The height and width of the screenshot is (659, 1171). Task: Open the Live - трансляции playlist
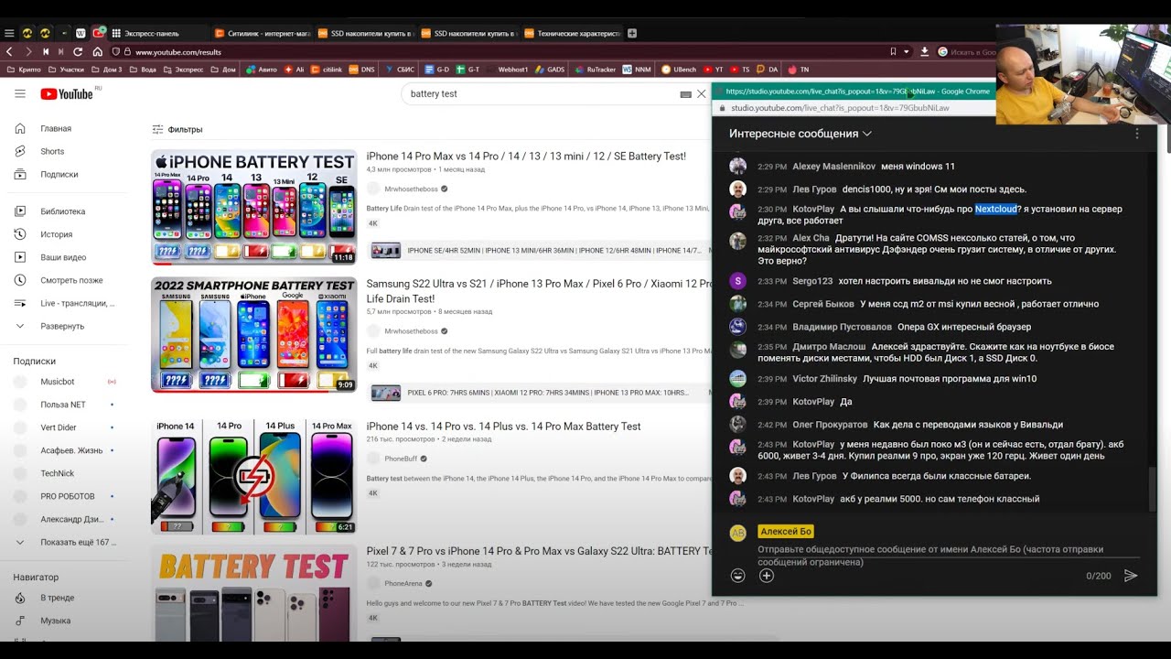pyautogui.click(x=77, y=303)
